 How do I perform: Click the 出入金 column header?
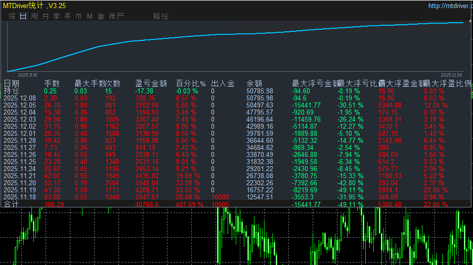pyautogui.click(x=223, y=83)
